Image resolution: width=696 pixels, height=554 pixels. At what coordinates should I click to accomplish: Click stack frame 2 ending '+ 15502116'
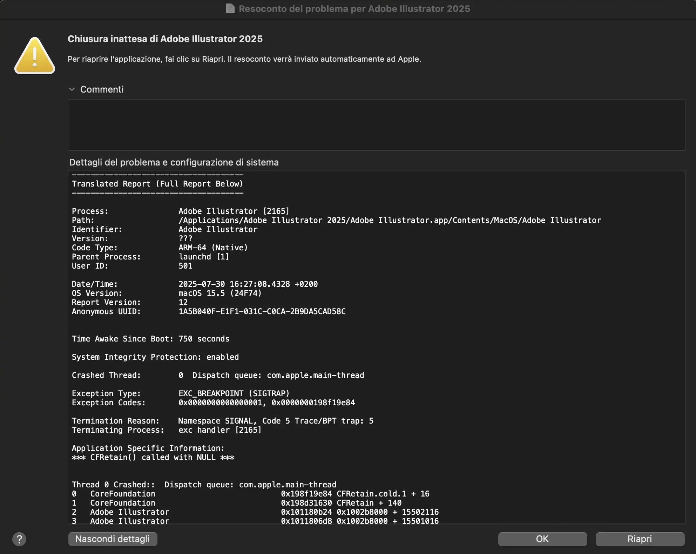point(255,512)
